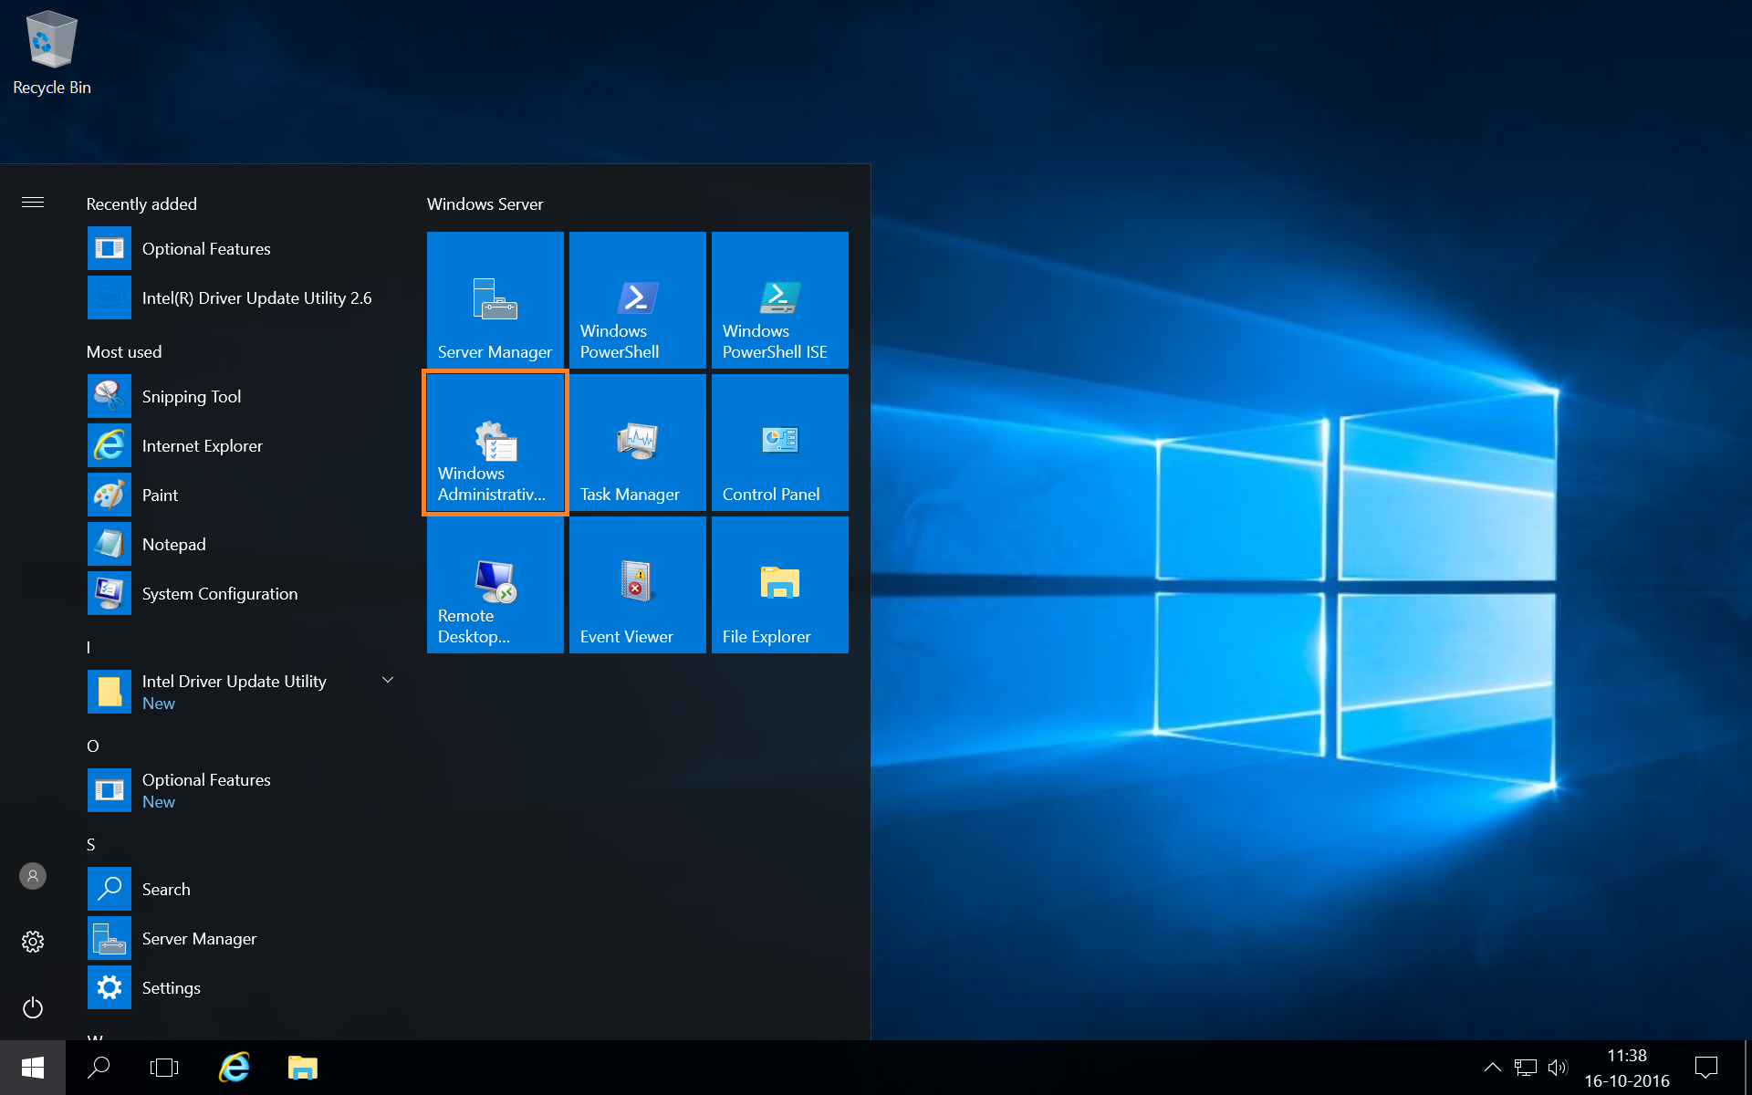Image resolution: width=1752 pixels, height=1095 pixels.
Task: Click the volume speaker tray icon
Action: 1558,1068
